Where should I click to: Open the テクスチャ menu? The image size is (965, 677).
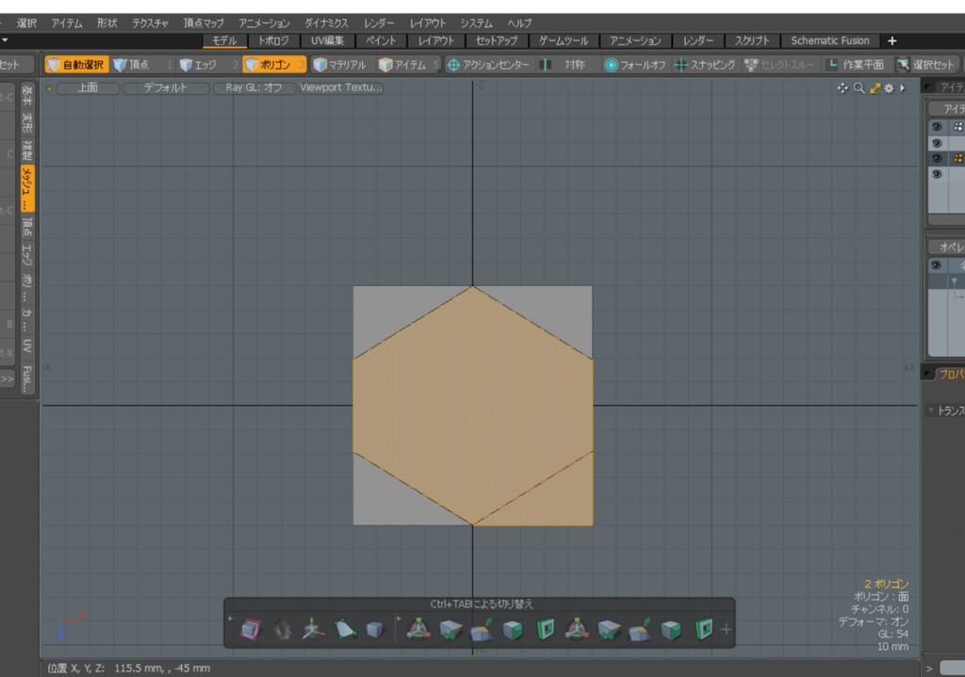[x=150, y=23]
